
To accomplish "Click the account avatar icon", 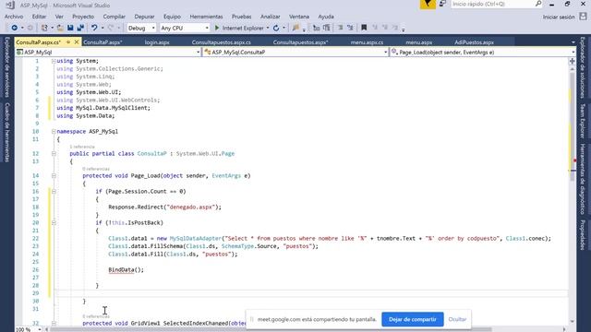I will [x=583, y=17].
